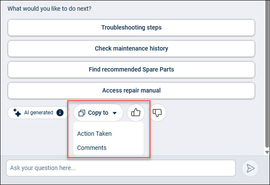
Task: Expand the Copy to dropdown arrow
Action: tap(115, 113)
